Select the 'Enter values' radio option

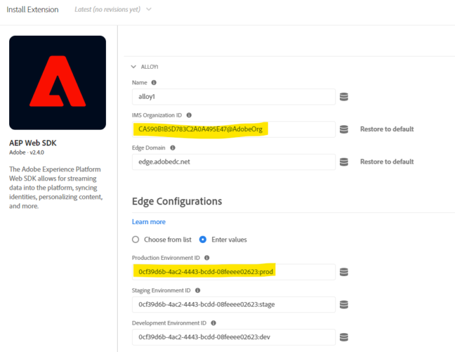pyautogui.click(x=203, y=240)
